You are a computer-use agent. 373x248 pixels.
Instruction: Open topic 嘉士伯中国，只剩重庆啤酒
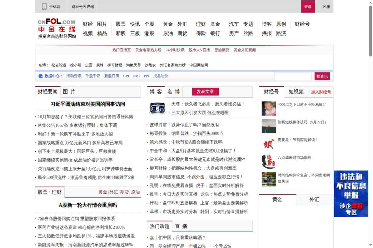pos(177,238)
